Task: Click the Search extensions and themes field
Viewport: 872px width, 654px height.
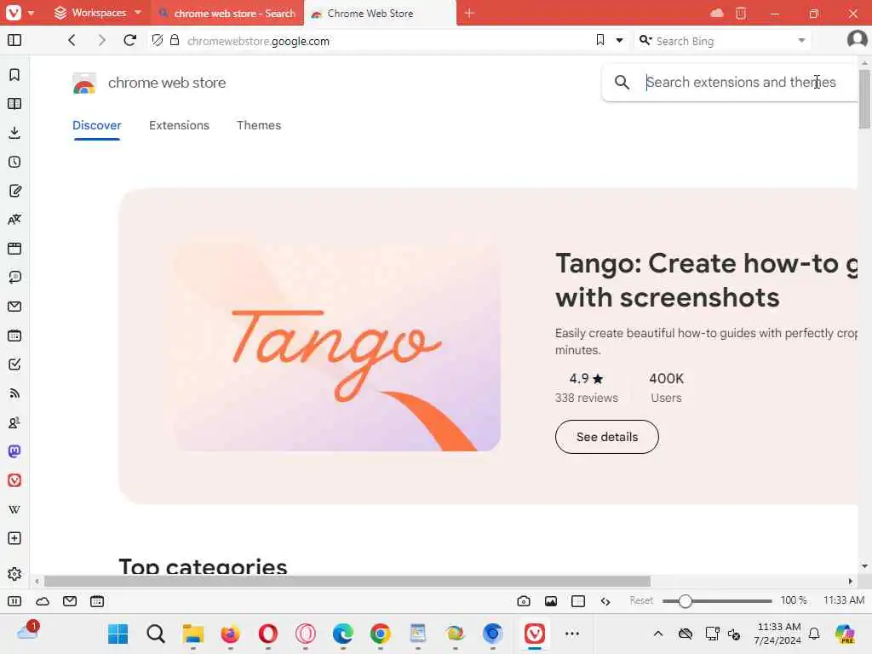Action: pyautogui.click(x=740, y=83)
